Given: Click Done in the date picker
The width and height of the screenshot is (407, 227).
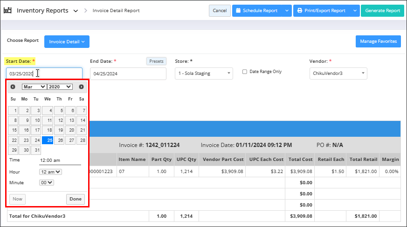Looking at the screenshot, I should (x=75, y=199).
